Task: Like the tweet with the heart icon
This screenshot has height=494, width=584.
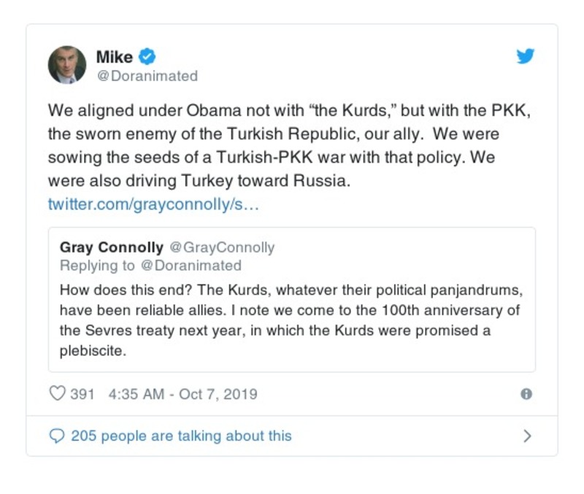Action: 57,394
